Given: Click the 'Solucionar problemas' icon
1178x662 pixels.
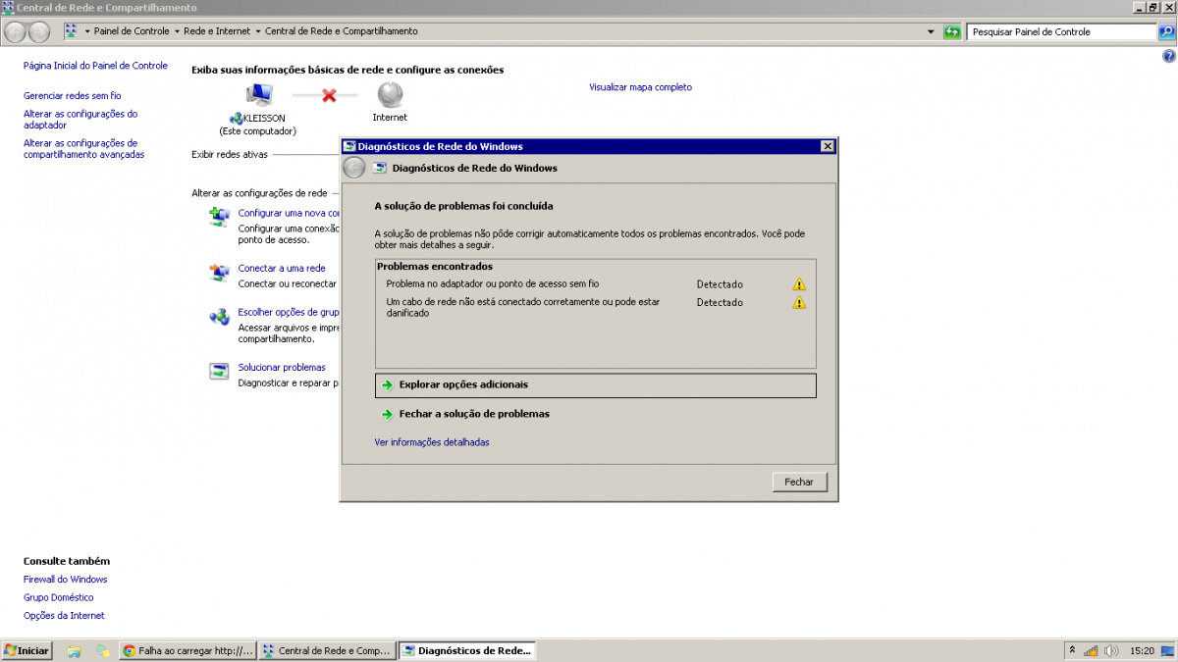Looking at the screenshot, I should pyautogui.click(x=219, y=372).
